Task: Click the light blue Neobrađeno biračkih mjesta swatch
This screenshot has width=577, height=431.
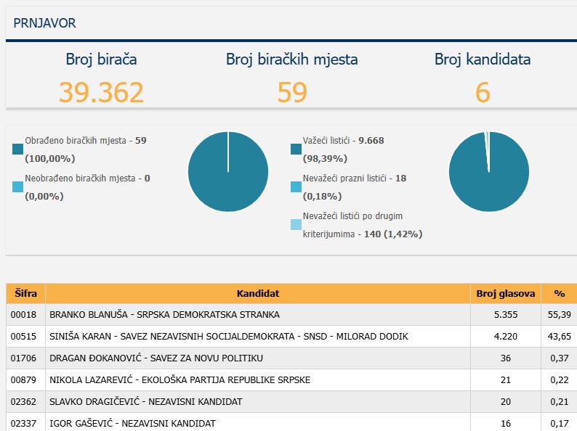Action: pos(18,187)
